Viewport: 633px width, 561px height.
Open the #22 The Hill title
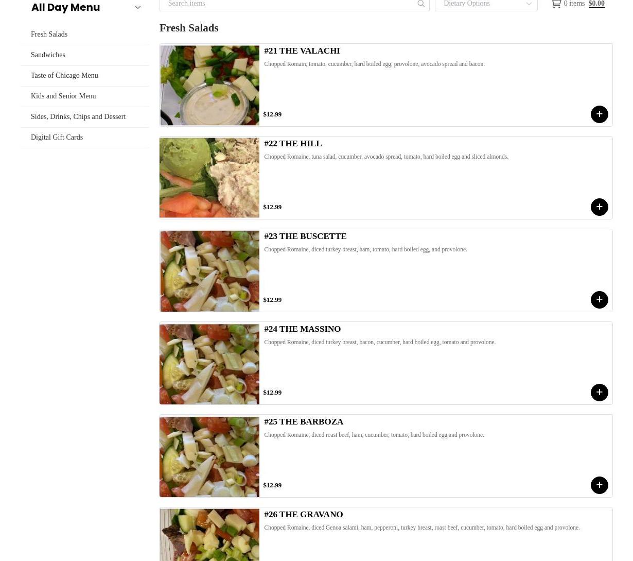[293, 143]
